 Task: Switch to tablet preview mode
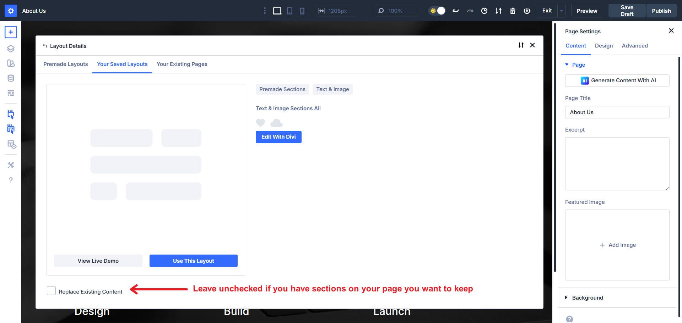(x=289, y=11)
